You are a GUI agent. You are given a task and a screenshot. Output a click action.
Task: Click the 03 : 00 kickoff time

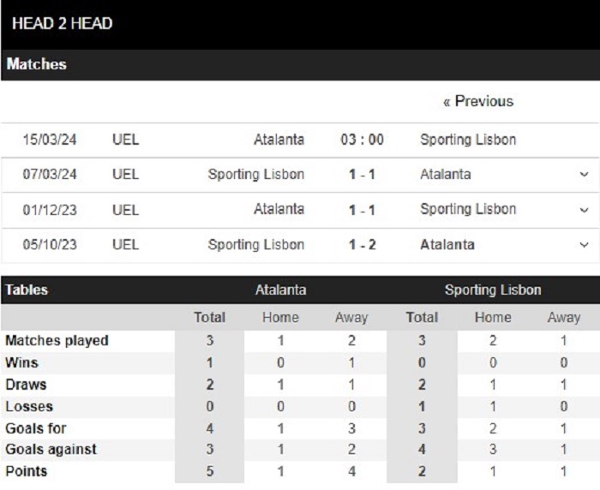click(x=362, y=140)
